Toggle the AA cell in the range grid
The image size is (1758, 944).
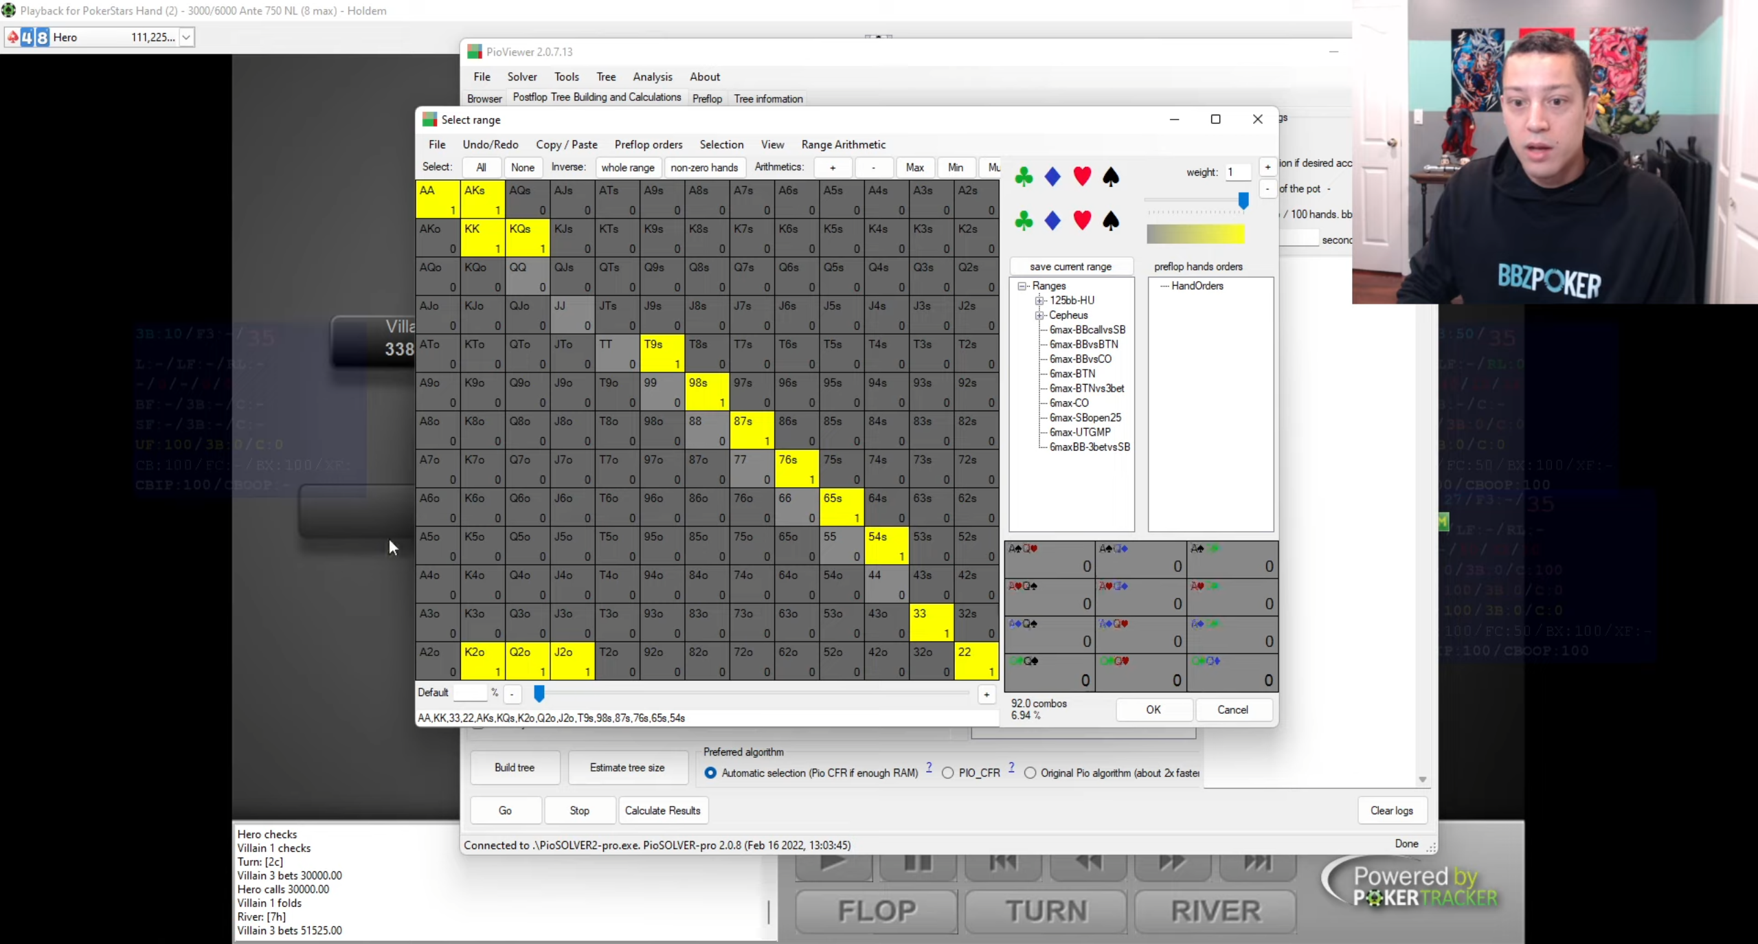[438, 199]
